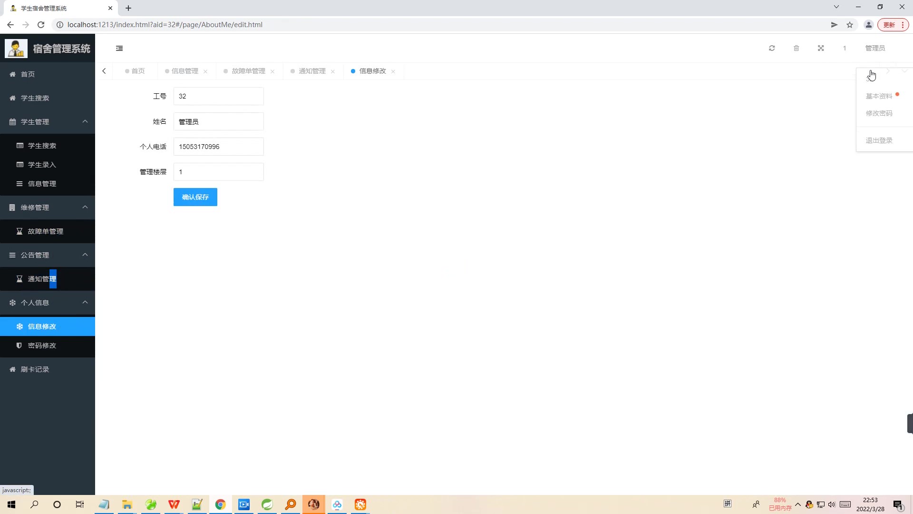Click the trash icon to clear cache
913x514 pixels.
796,48
